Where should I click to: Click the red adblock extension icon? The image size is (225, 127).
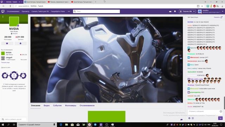tap(214, 6)
